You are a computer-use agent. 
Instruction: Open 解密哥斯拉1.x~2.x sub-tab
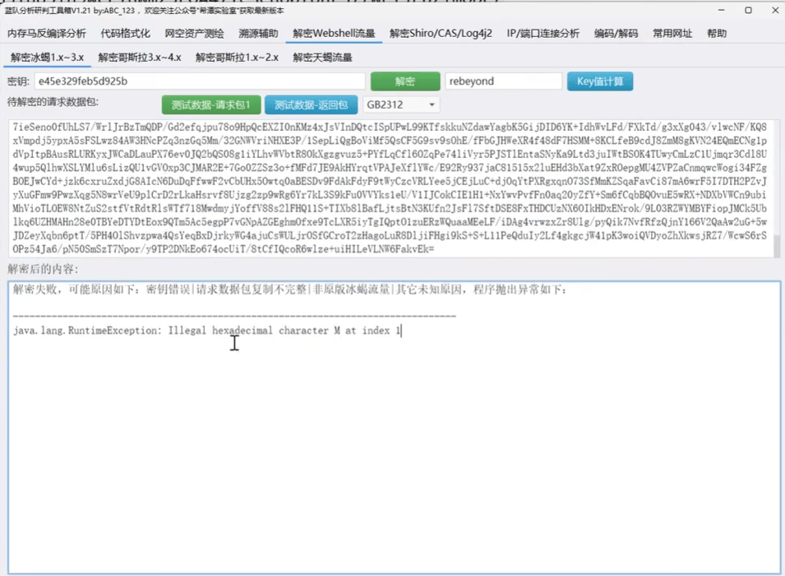coord(237,58)
